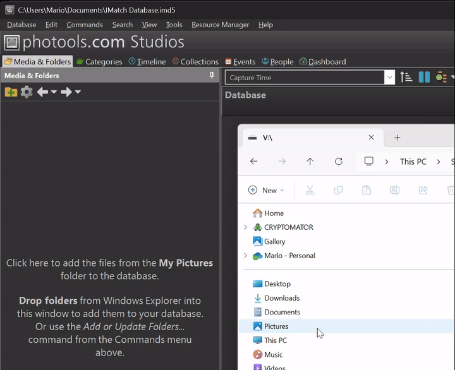Viewport: 455px width, 370px height.
Task: Pin the Media & Folders panel
Action: point(212,75)
